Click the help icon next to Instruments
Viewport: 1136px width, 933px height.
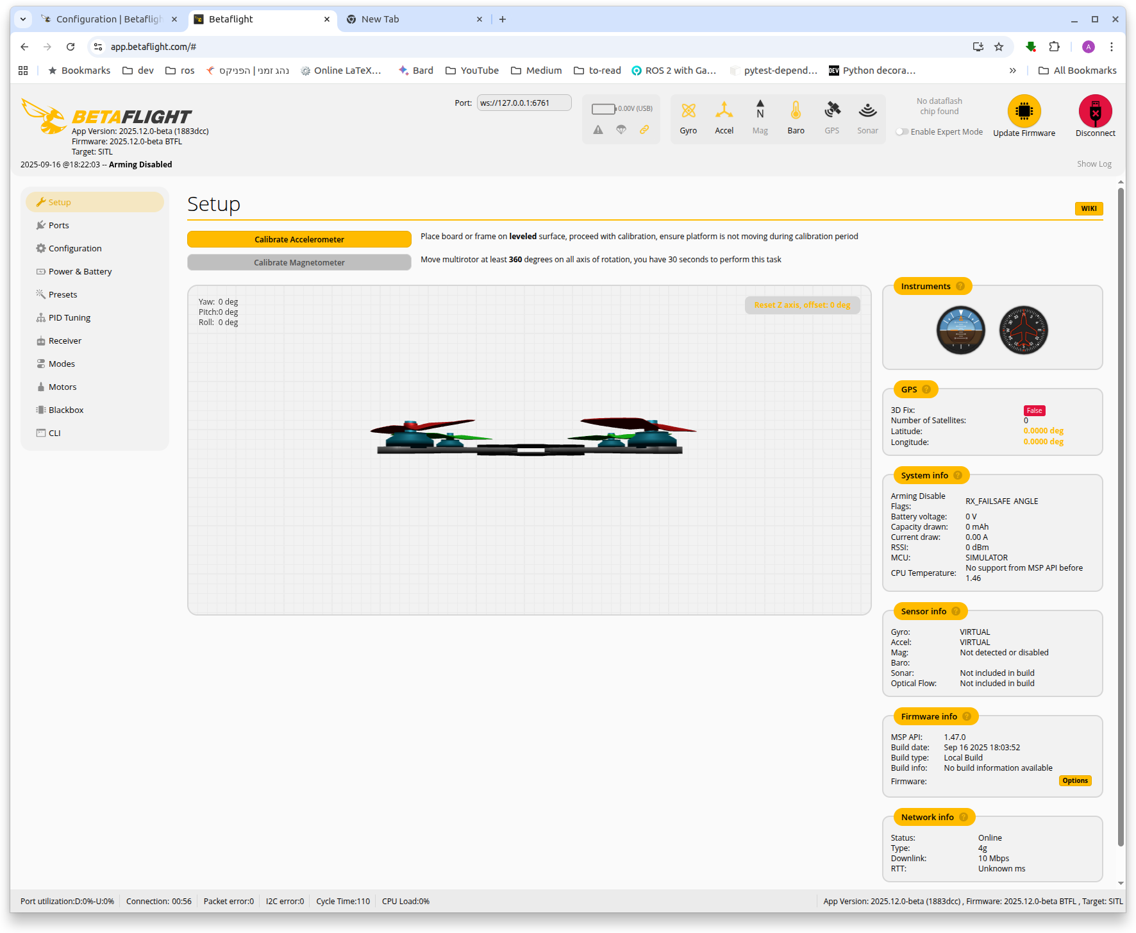[960, 287]
